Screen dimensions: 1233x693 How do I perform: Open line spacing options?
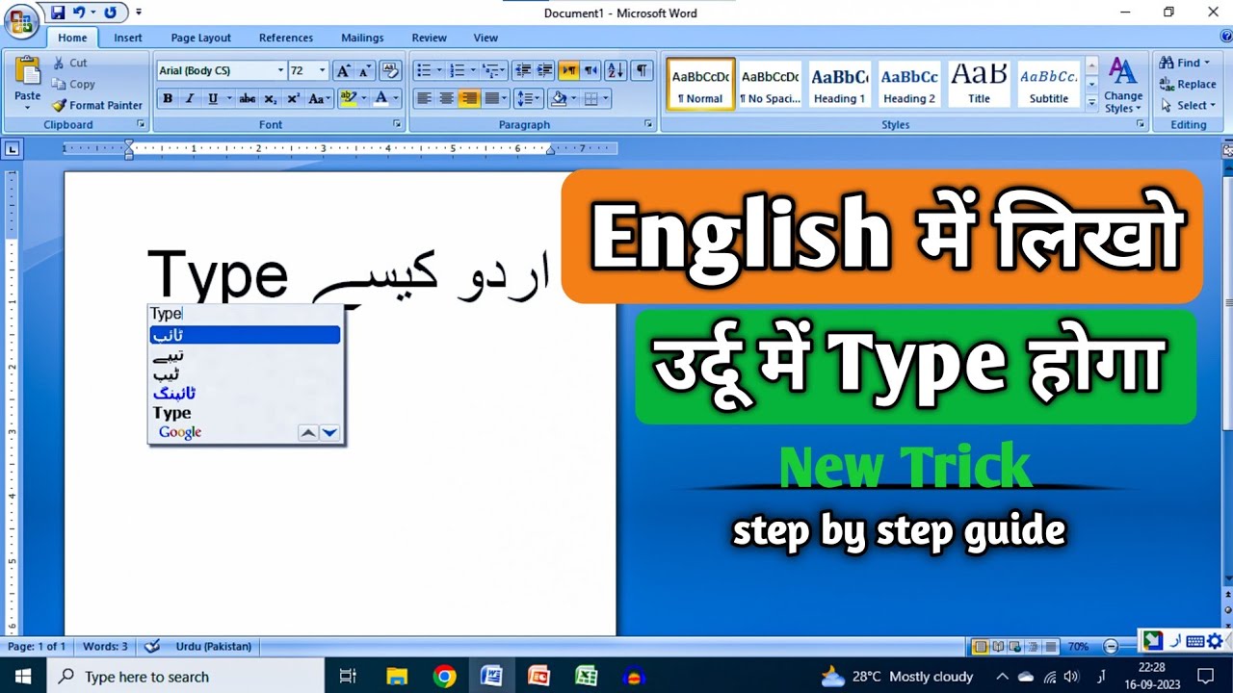528,98
